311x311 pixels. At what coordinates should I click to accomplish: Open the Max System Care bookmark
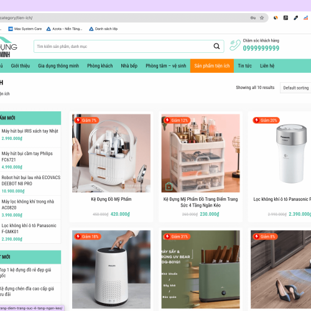(25, 29)
